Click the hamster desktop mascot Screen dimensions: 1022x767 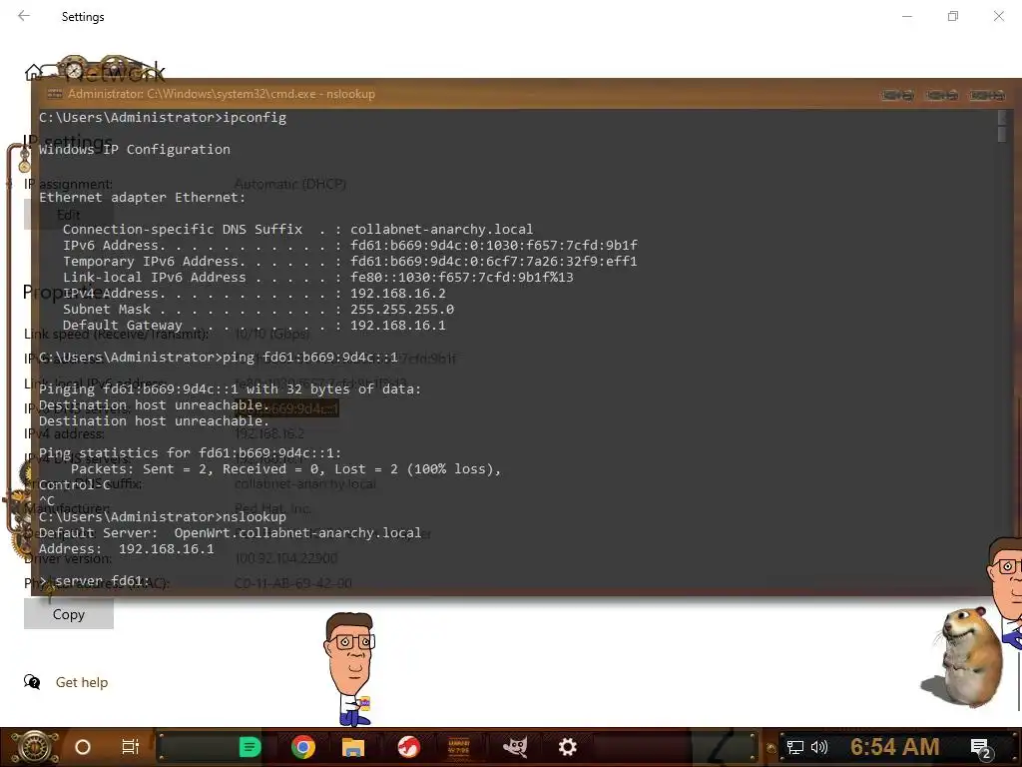click(x=963, y=657)
